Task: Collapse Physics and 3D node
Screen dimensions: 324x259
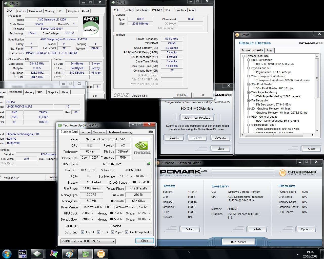Action: pyautogui.click(x=248, y=68)
